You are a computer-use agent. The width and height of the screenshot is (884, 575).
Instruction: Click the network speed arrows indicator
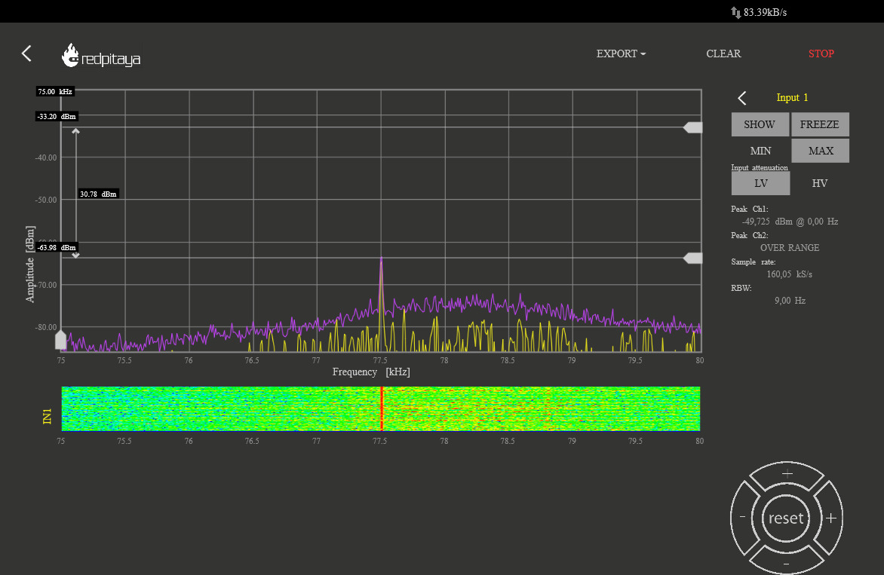tap(735, 12)
